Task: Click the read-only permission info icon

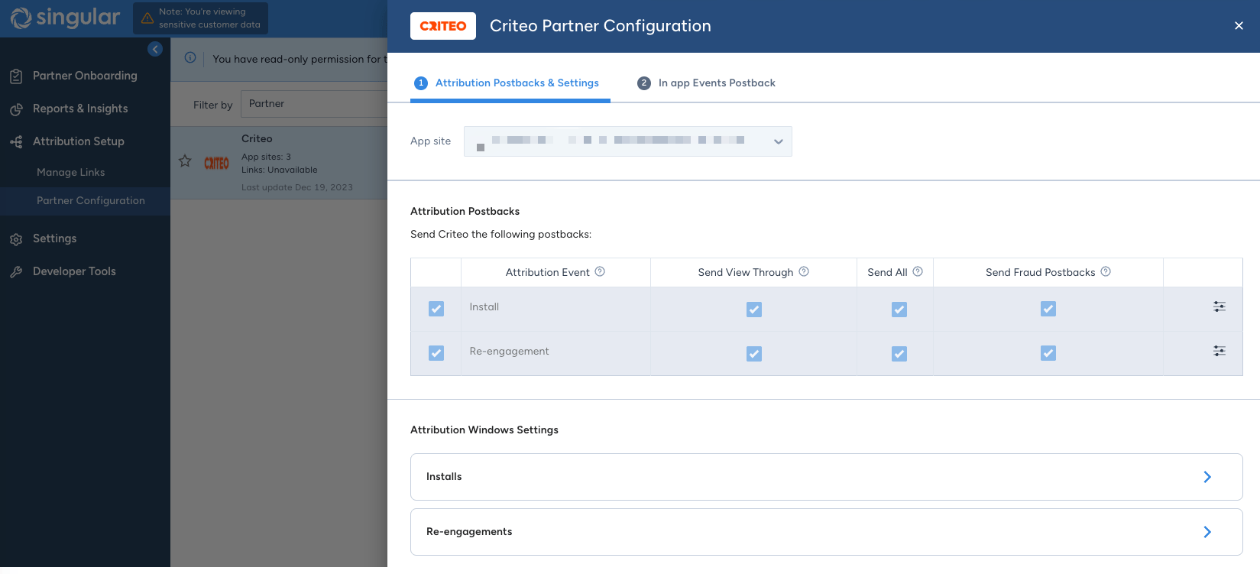Action: [x=190, y=58]
